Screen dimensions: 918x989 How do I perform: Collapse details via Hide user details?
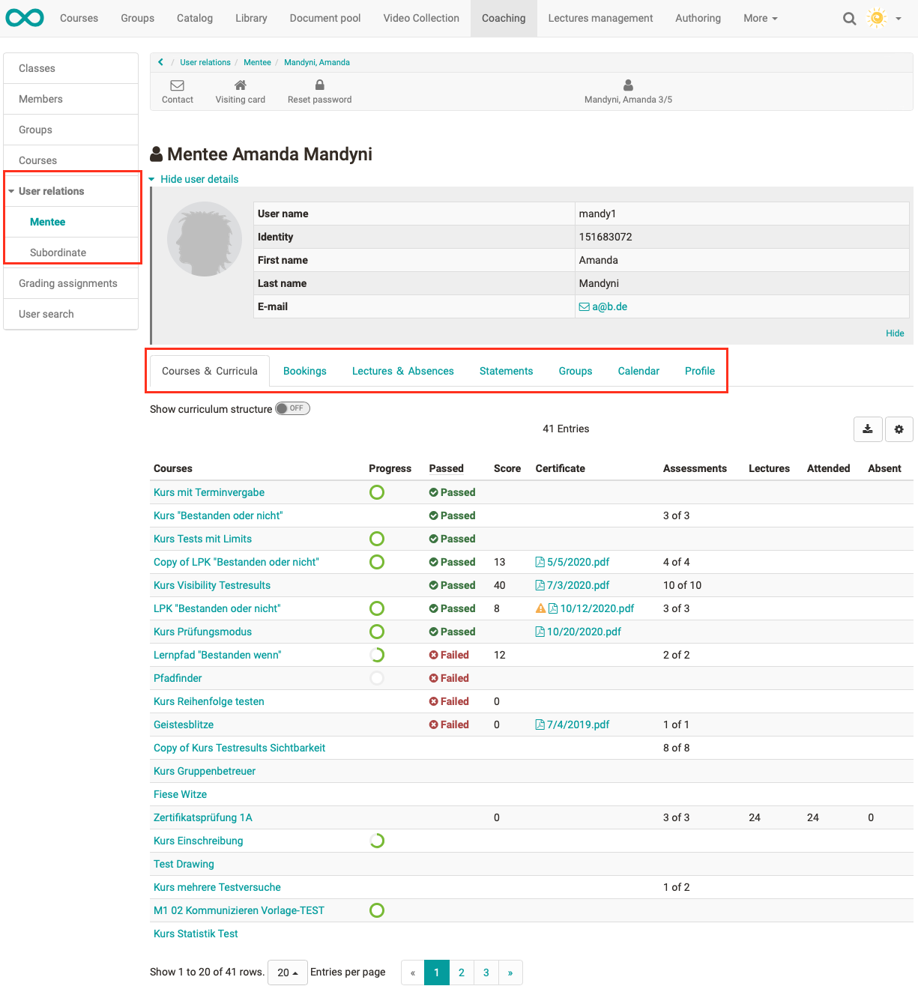click(199, 179)
